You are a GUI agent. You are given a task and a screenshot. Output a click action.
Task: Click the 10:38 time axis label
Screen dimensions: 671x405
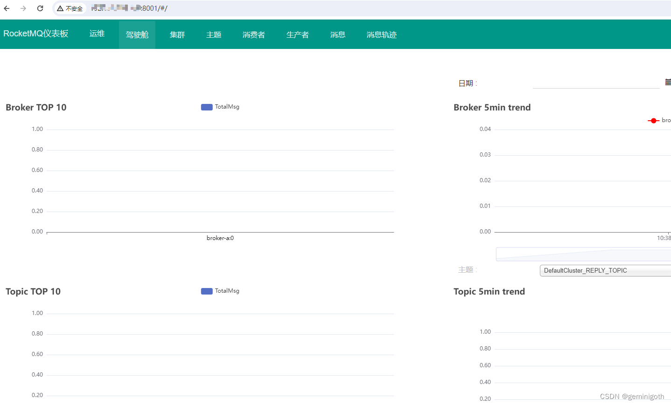pyautogui.click(x=664, y=238)
